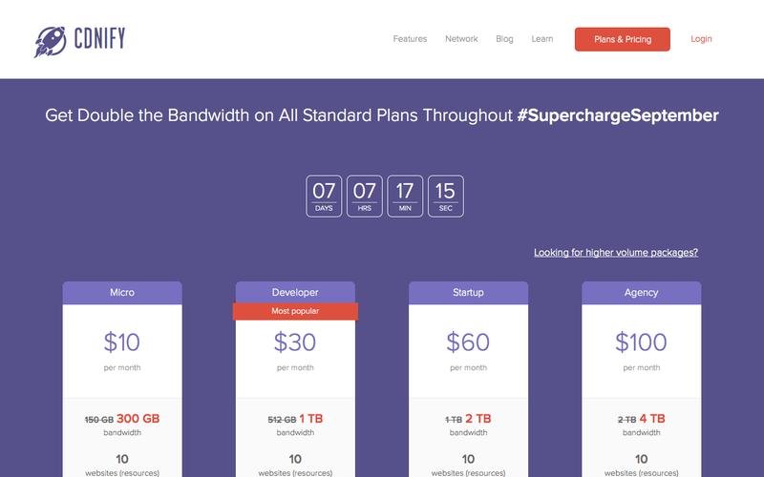
Task: Select the Agency plan header
Action: click(x=641, y=292)
